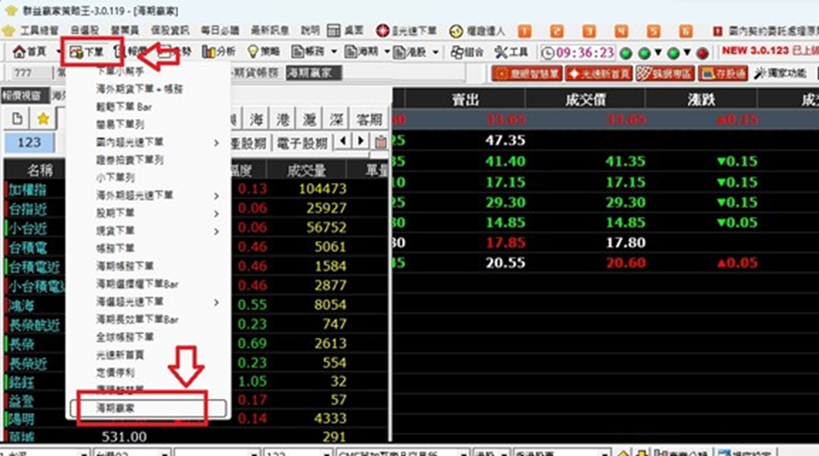Choose 海期長效單下單Bar menu entry

pos(137,319)
